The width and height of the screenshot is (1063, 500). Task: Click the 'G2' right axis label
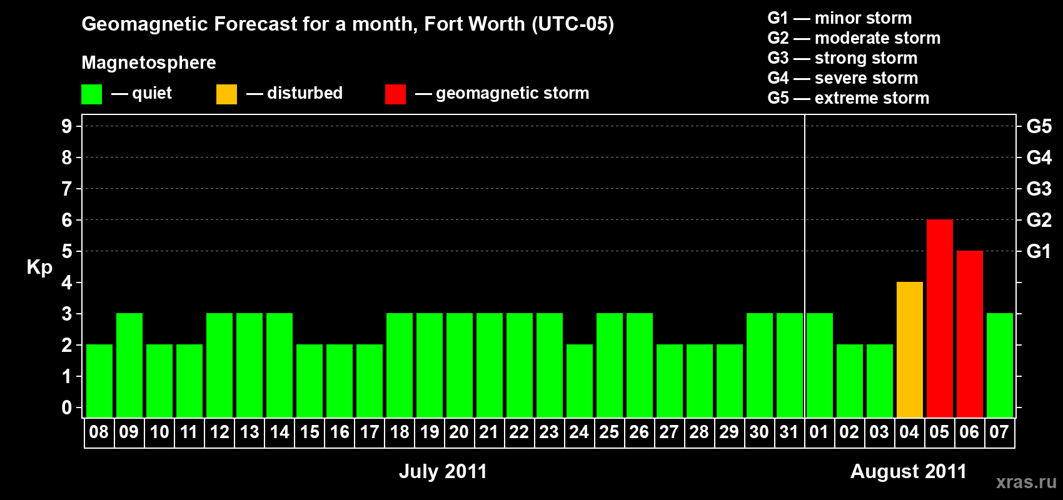(1039, 220)
